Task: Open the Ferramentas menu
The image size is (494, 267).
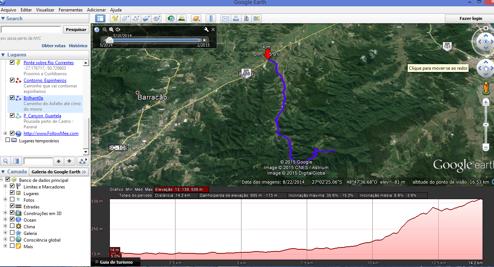Action: [70, 10]
